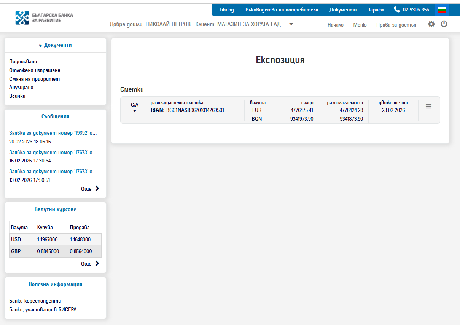
Task: Switch language via Bulgarian flag icon
Action: [442, 10]
